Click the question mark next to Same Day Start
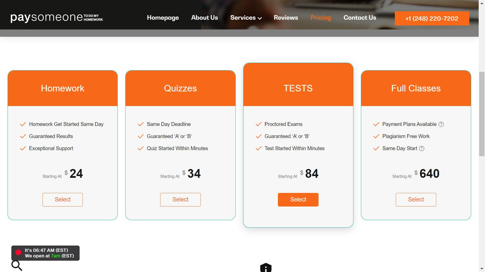The image size is (485, 272). coord(422,148)
